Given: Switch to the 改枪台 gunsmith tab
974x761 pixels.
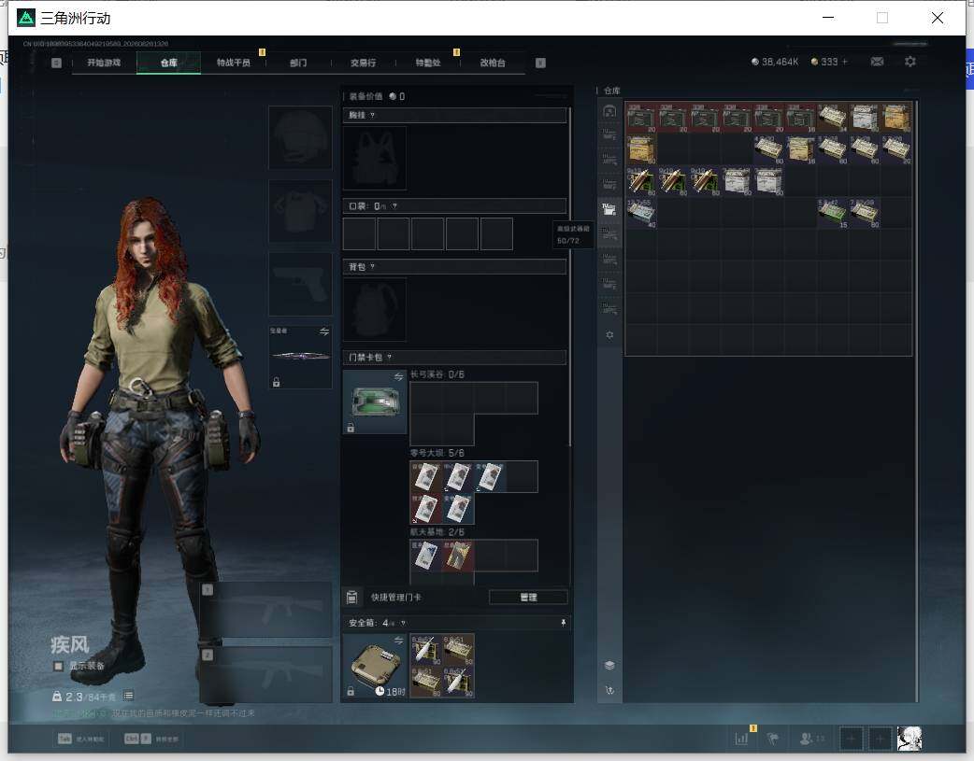Looking at the screenshot, I should coord(493,63).
